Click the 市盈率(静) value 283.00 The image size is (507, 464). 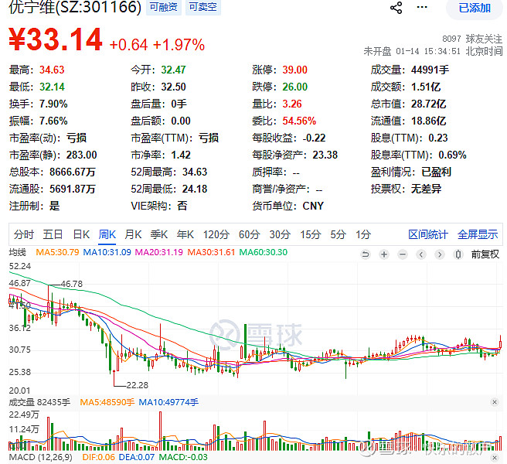(81, 155)
